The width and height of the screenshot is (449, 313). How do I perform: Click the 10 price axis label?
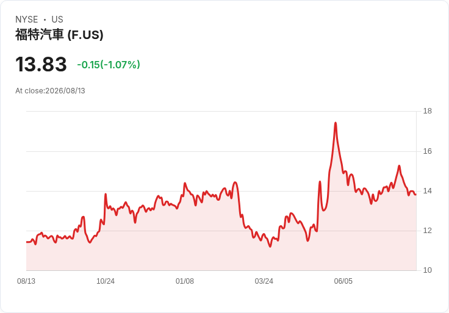427,270
